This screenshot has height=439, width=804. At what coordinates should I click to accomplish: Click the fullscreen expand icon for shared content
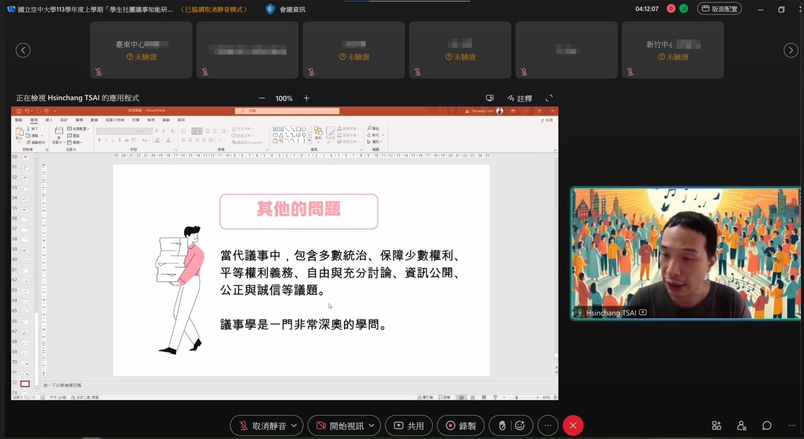(549, 98)
